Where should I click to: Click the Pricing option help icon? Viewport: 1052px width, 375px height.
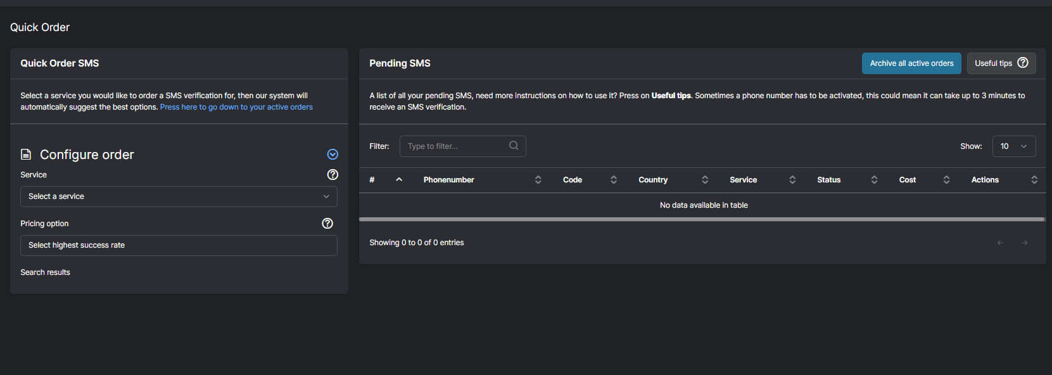(x=327, y=224)
